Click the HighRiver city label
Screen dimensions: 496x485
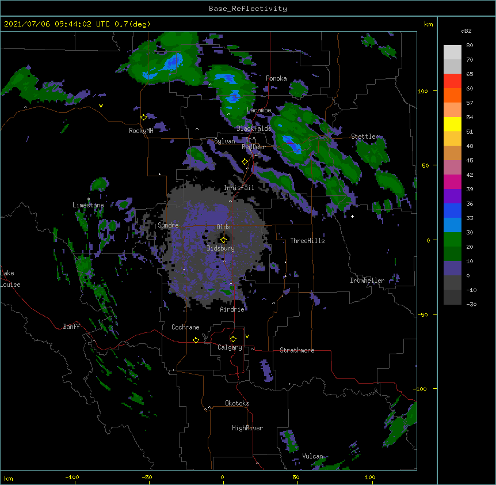coord(247,428)
